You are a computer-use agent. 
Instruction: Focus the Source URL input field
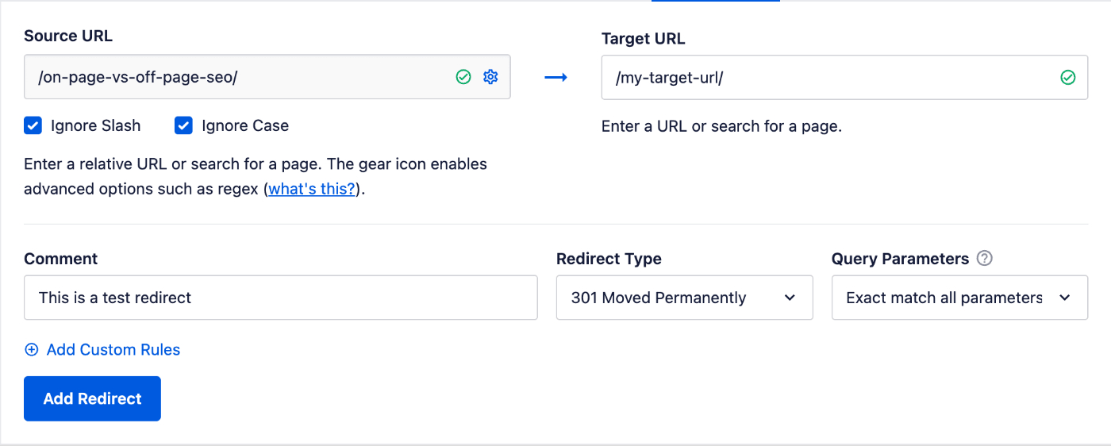coord(238,77)
